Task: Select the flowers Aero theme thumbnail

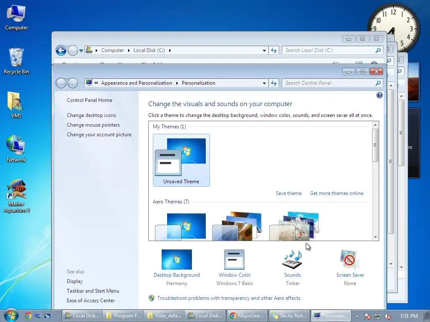Action: coord(294,226)
